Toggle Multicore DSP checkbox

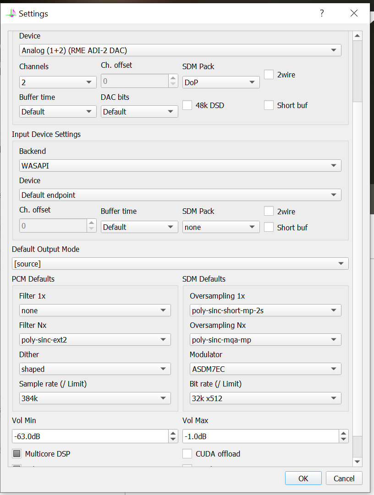pyautogui.click(x=17, y=454)
